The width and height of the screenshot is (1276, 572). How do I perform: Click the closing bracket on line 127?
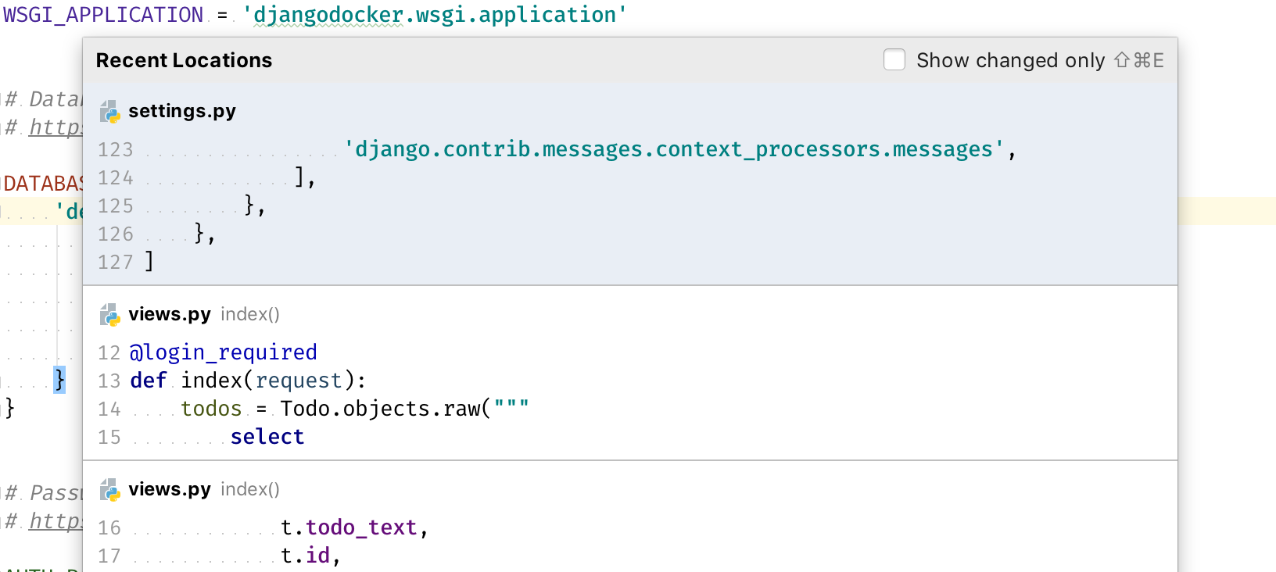149,262
